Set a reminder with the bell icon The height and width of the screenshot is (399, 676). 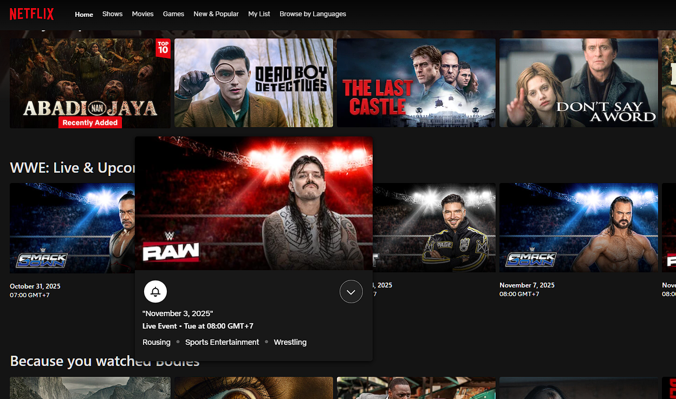click(155, 291)
